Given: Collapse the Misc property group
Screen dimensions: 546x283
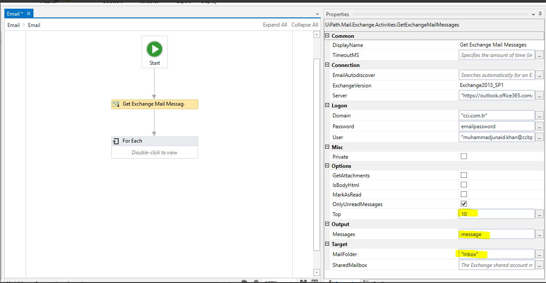Looking at the screenshot, I should [327, 147].
